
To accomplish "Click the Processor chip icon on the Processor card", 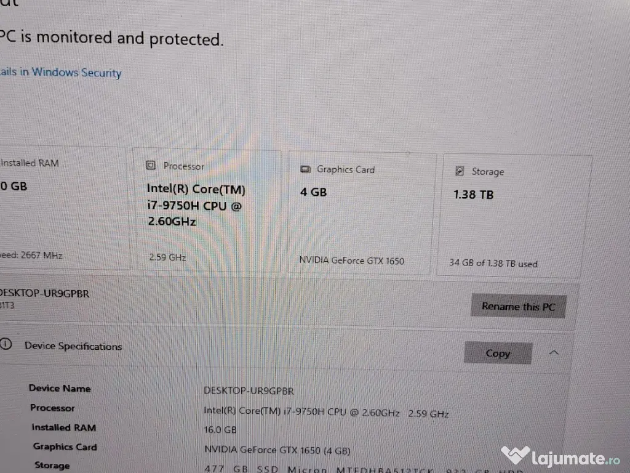I will click(150, 165).
